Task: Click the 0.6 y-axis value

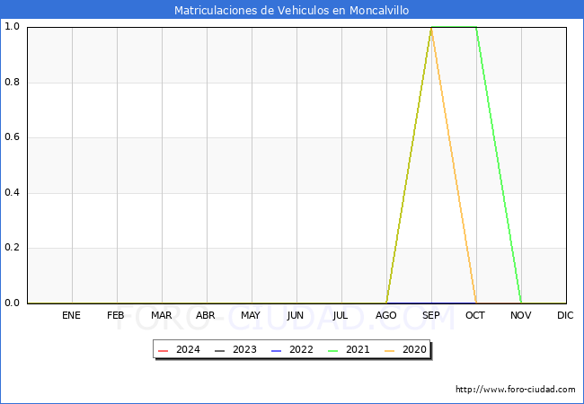Action: click(x=12, y=137)
